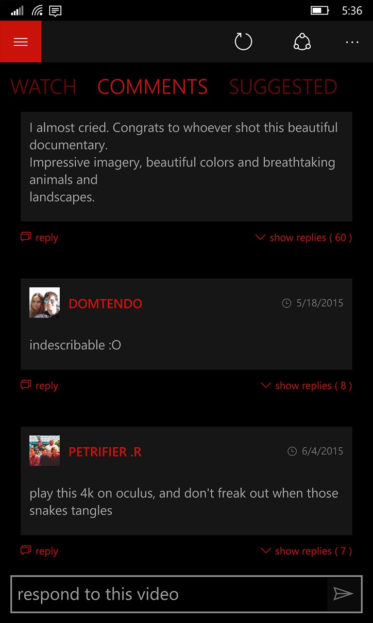Switch to the SUGGESTED tab
This screenshot has height=623, width=373.
point(283,87)
